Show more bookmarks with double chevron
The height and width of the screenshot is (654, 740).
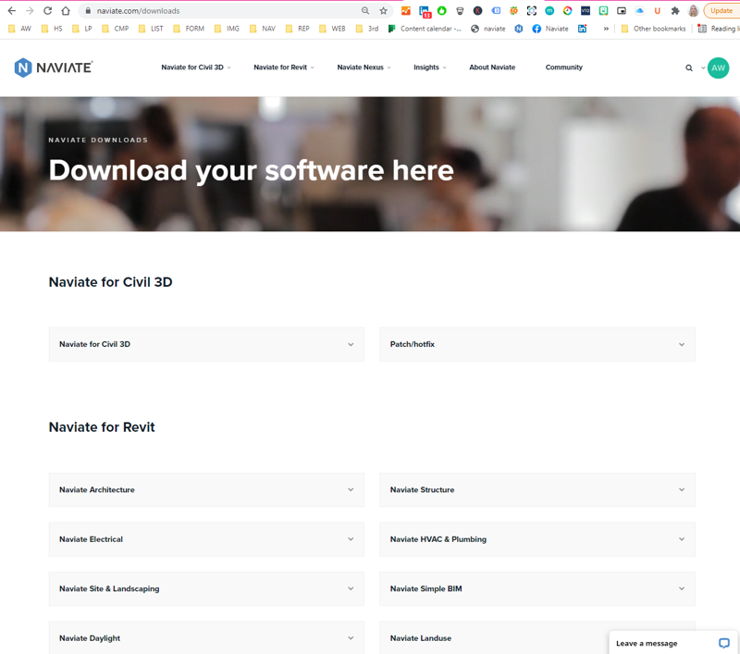pos(606,29)
